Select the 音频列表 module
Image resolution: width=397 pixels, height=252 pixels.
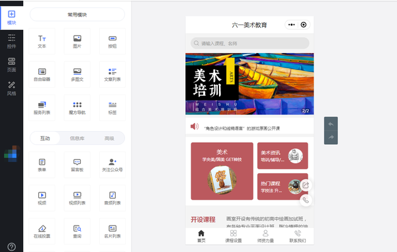coord(112,198)
